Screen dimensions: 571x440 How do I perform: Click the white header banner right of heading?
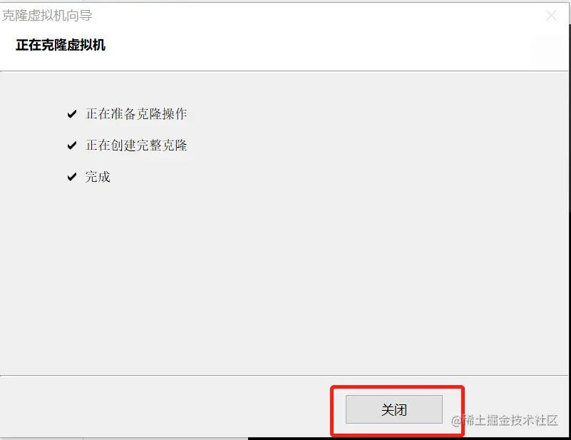click(x=328, y=45)
